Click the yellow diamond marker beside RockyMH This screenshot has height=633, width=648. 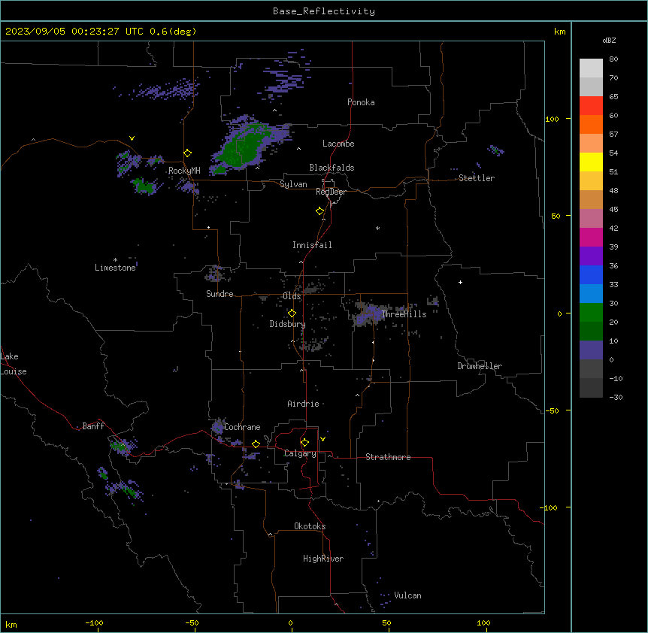tap(187, 153)
